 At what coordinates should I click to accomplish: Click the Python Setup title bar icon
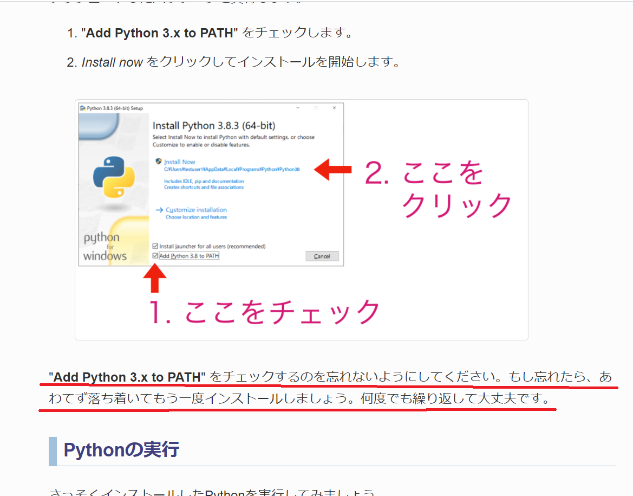(83, 108)
